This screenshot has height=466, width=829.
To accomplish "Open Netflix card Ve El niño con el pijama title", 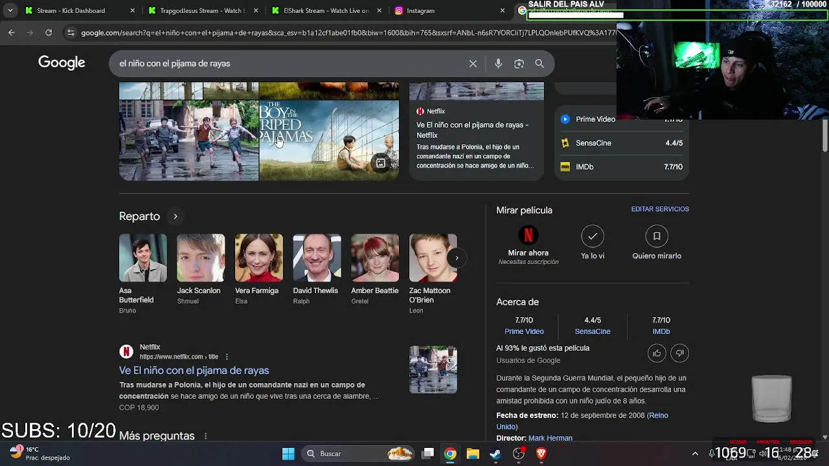I will click(472, 130).
